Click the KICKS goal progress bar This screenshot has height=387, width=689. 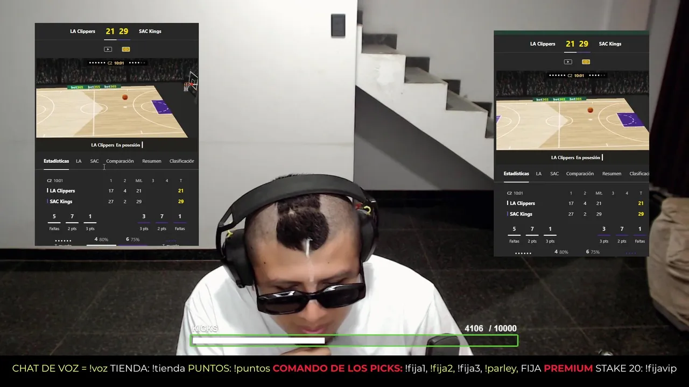(354, 340)
